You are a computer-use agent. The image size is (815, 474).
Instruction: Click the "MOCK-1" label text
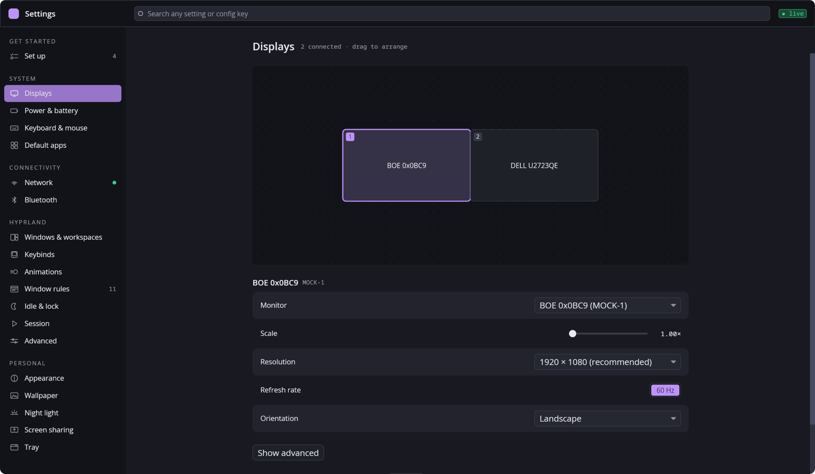313,283
